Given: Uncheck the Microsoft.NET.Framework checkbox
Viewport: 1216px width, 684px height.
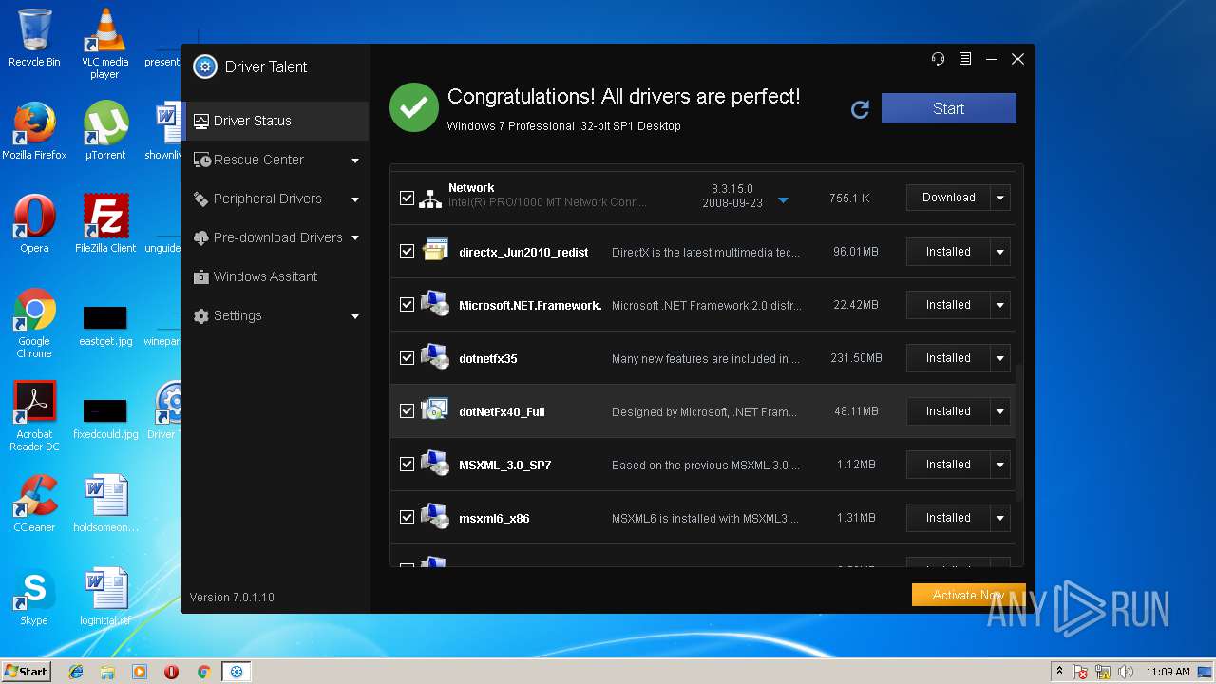Looking at the screenshot, I should [407, 305].
